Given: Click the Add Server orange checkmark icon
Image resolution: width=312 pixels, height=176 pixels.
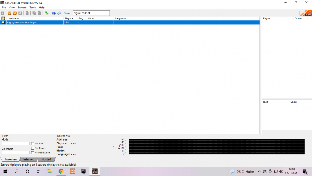Looking at the screenshot, I should tap(10, 13).
